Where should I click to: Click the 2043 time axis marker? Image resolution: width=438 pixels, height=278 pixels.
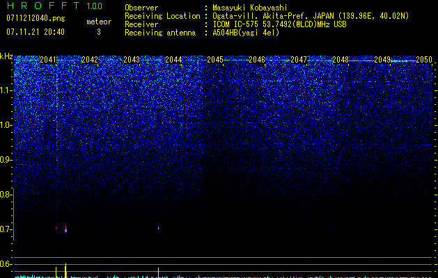[x=132, y=60]
